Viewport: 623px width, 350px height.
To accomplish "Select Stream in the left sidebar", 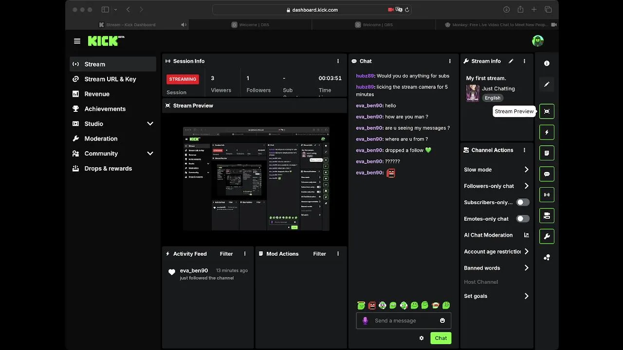I will pyautogui.click(x=113, y=64).
